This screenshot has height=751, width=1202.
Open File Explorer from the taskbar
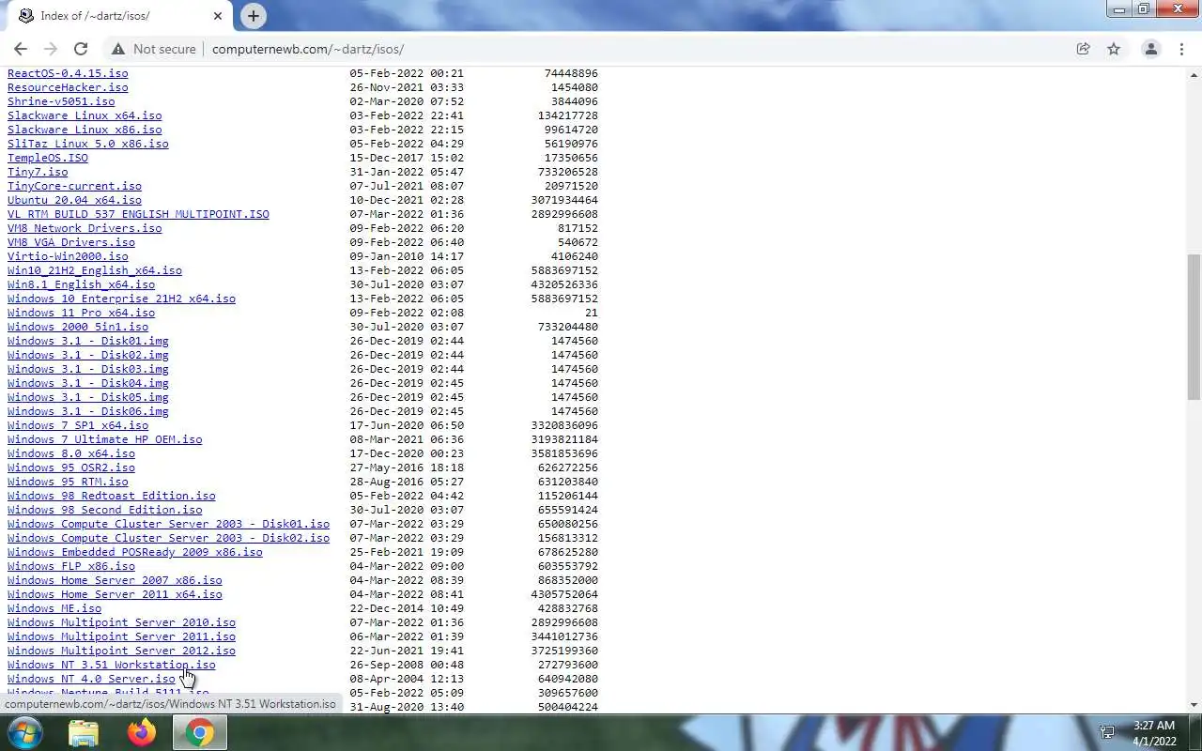click(x=84, y=732)
